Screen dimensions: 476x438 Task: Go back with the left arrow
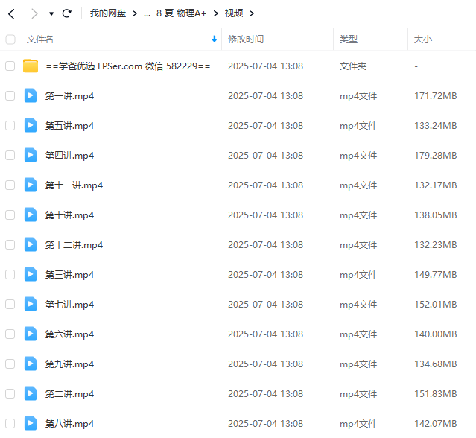coord(11,13)
